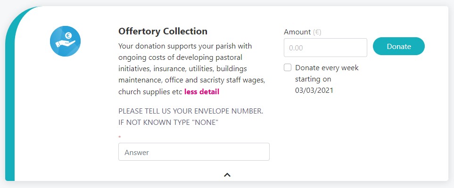The image size is (454, 188).
Task: Click the Amount label above the field
Action: 297,32
